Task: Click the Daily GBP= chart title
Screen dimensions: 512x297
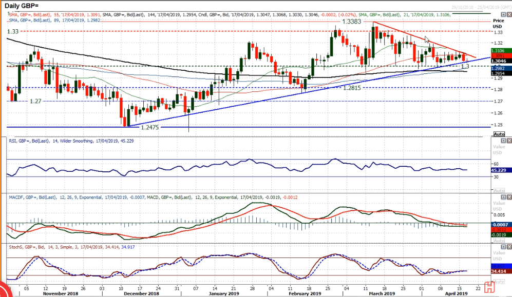Action: (23, 5)
